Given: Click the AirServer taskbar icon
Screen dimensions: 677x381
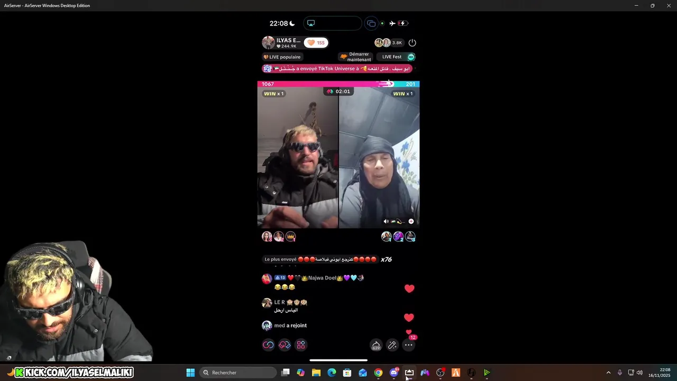Looking at the screenshot, I should 409,373.
